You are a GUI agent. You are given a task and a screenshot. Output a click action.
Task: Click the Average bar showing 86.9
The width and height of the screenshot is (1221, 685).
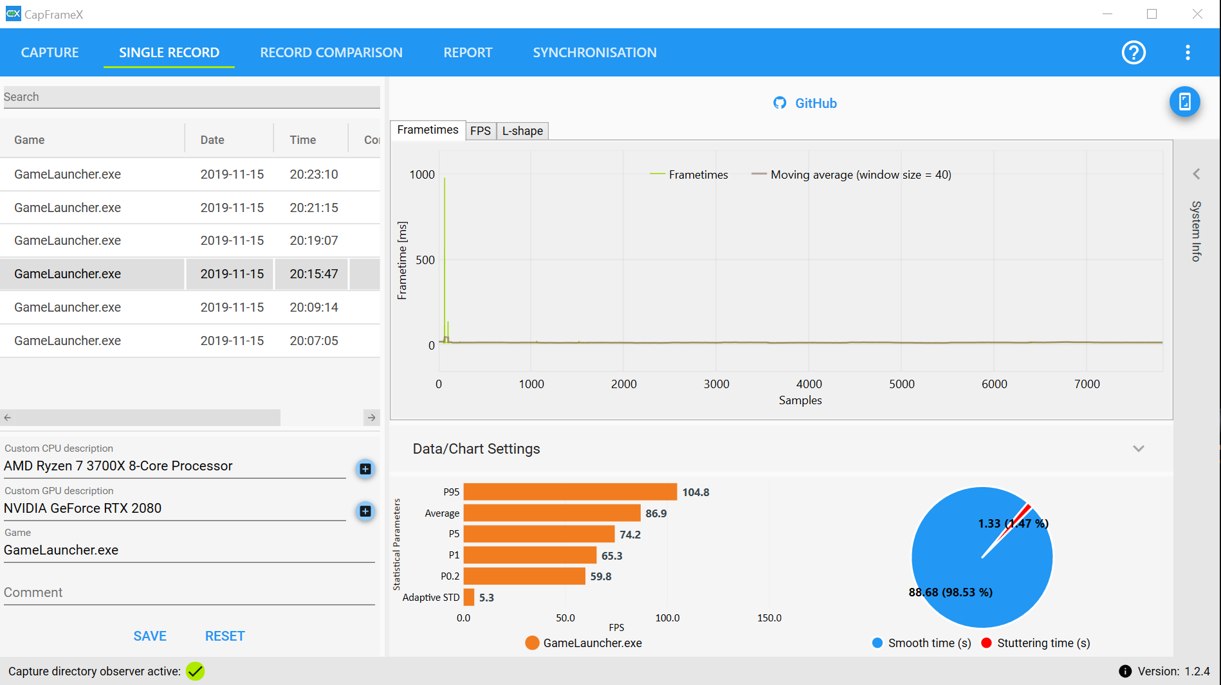pos(552,513)
